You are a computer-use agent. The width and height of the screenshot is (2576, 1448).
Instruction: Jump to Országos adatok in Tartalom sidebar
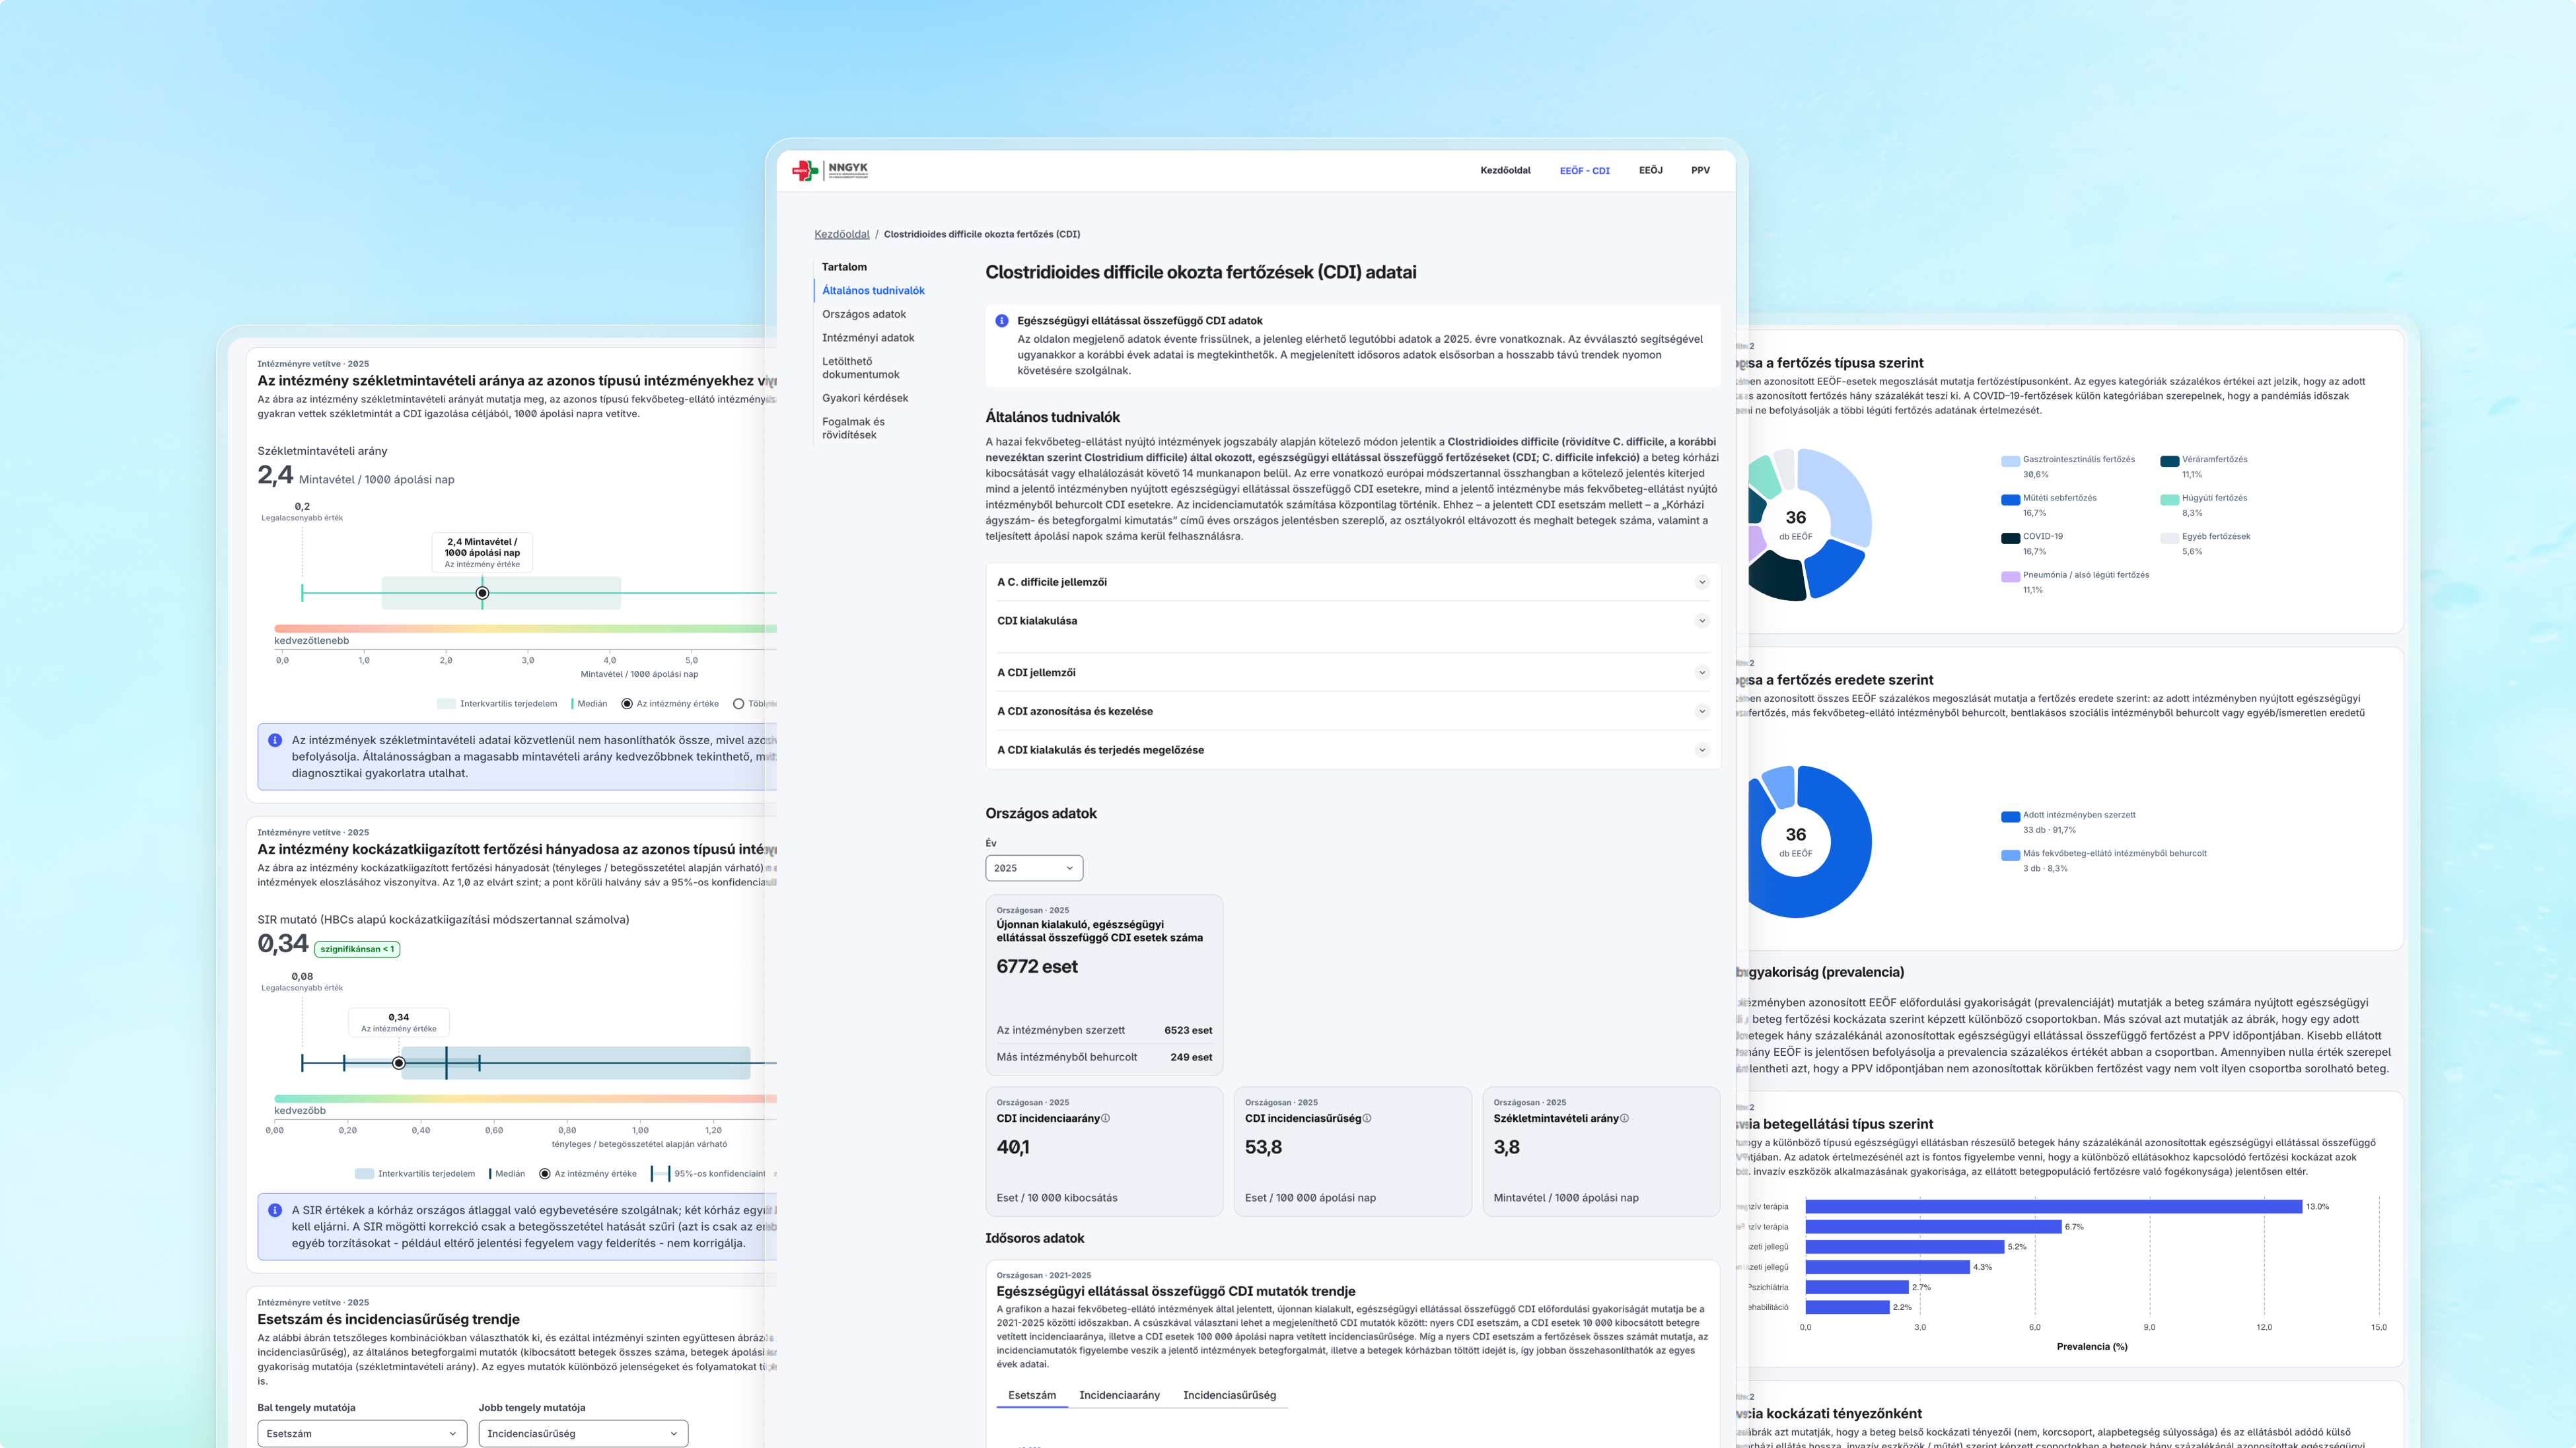point(864,314)
